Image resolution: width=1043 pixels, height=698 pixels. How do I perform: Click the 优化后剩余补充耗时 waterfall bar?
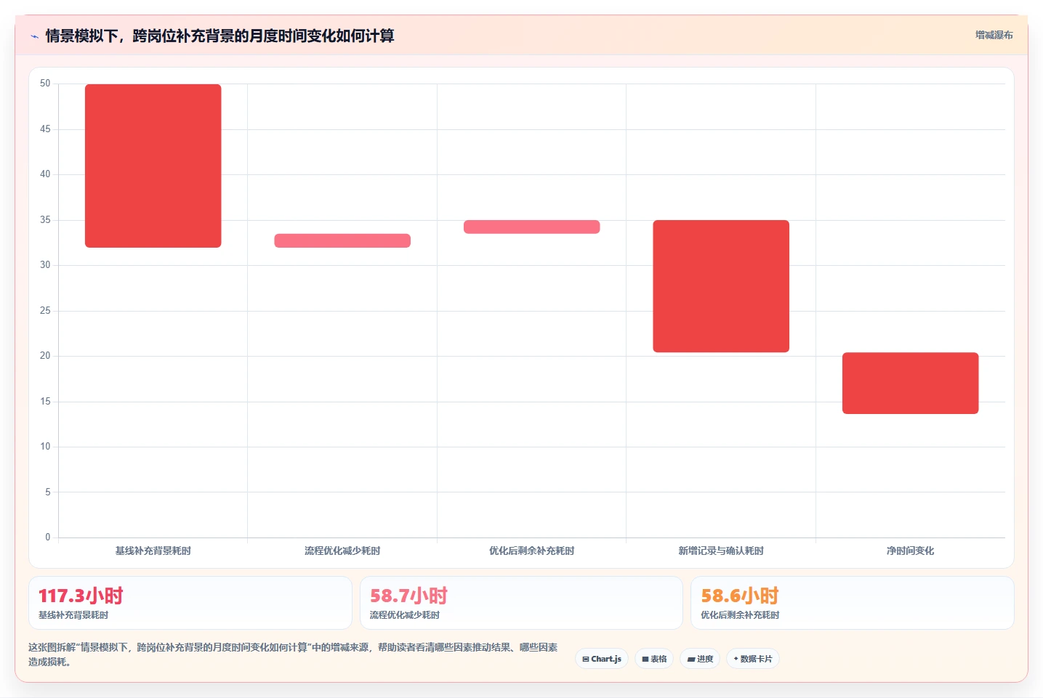pos(532,227)
